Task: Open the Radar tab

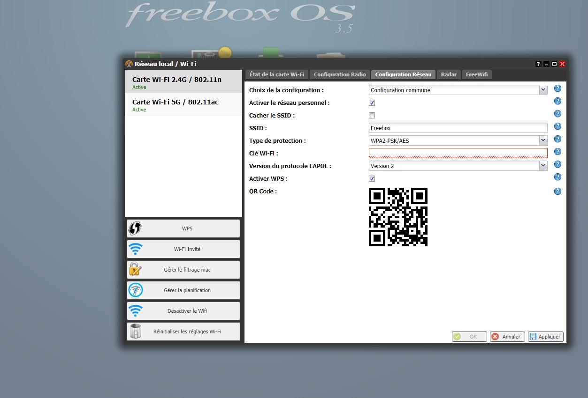Action: [x=449, y=74]
